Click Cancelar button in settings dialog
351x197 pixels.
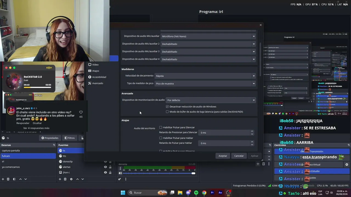coord(239,156)
